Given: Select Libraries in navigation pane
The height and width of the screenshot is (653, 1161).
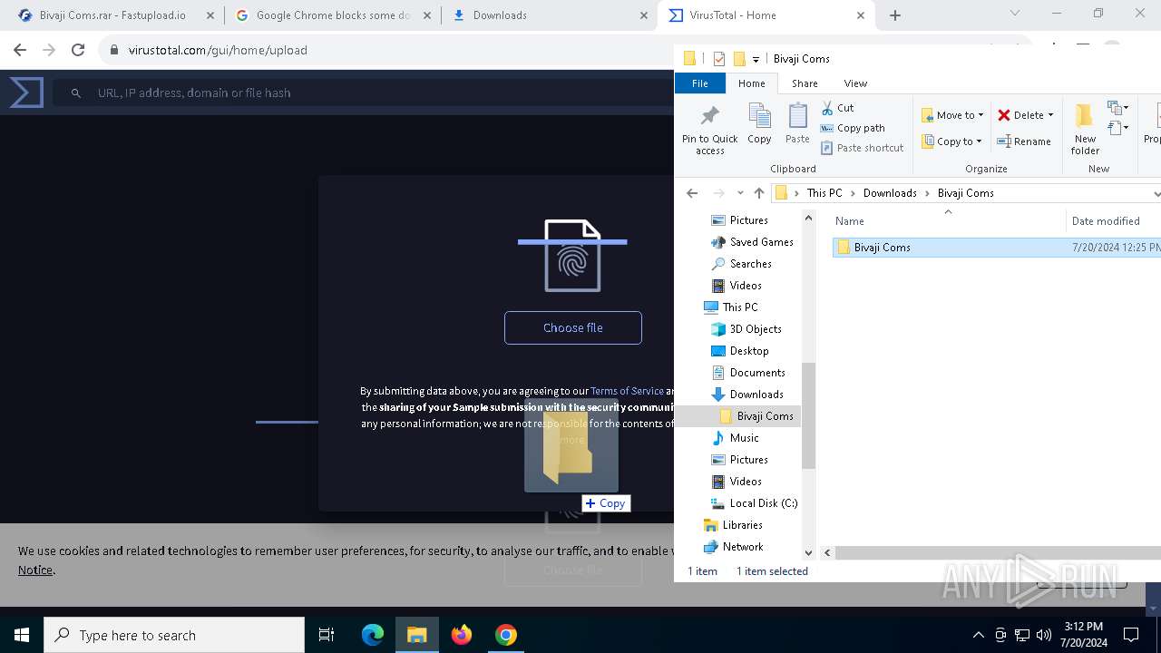Looking at the screenshot, I should pyautogui.click(x=742, y=525).
